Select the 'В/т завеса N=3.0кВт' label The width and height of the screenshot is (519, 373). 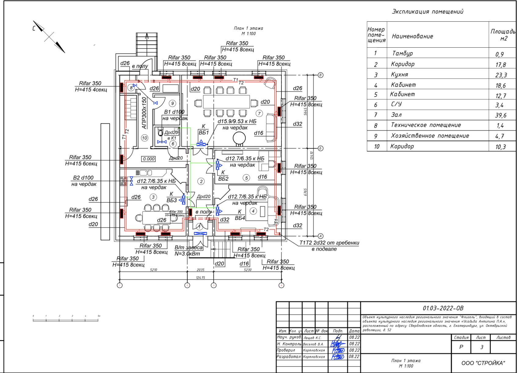pyautogui.click(x=188, y=251)
